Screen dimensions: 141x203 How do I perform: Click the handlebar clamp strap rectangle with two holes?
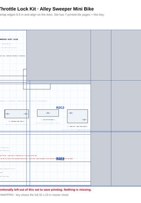pos(17,114)
